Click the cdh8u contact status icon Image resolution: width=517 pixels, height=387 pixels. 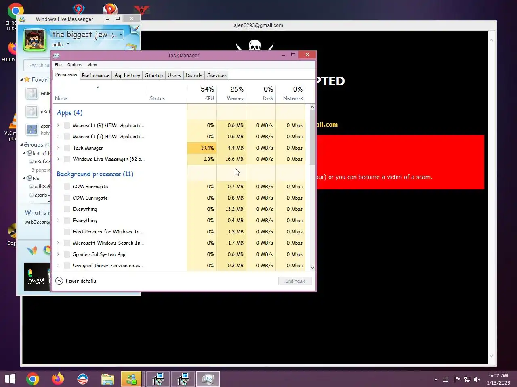click(x=32, y=186)
